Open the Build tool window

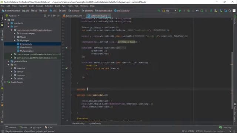coord(23,127)
